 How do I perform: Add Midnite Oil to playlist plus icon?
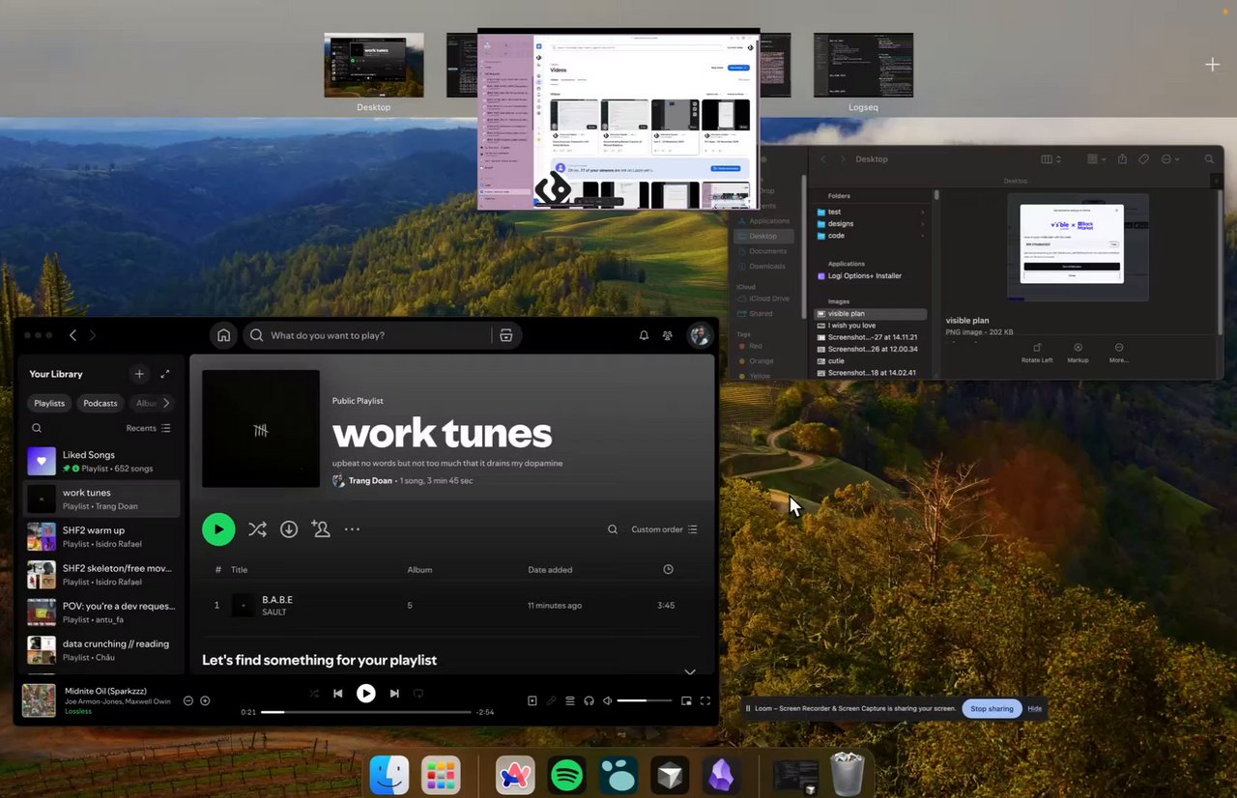(205, 700)
